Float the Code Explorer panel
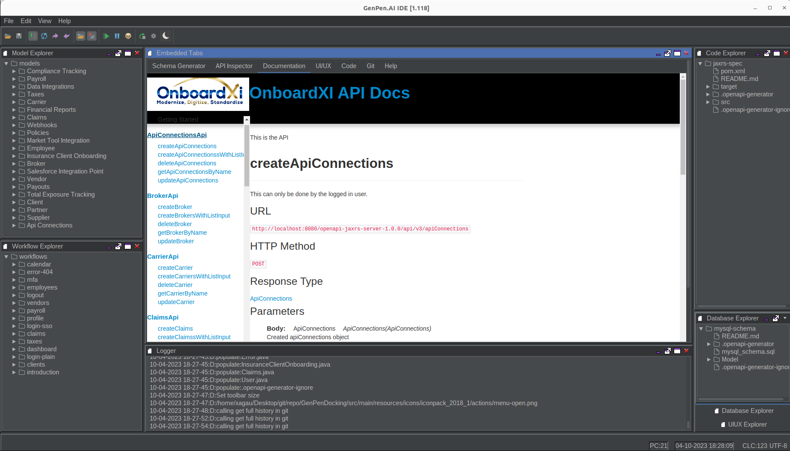Image resolution: width=790 pixels, height=451 pixels. pyautogui.click(x=767, y=53)
